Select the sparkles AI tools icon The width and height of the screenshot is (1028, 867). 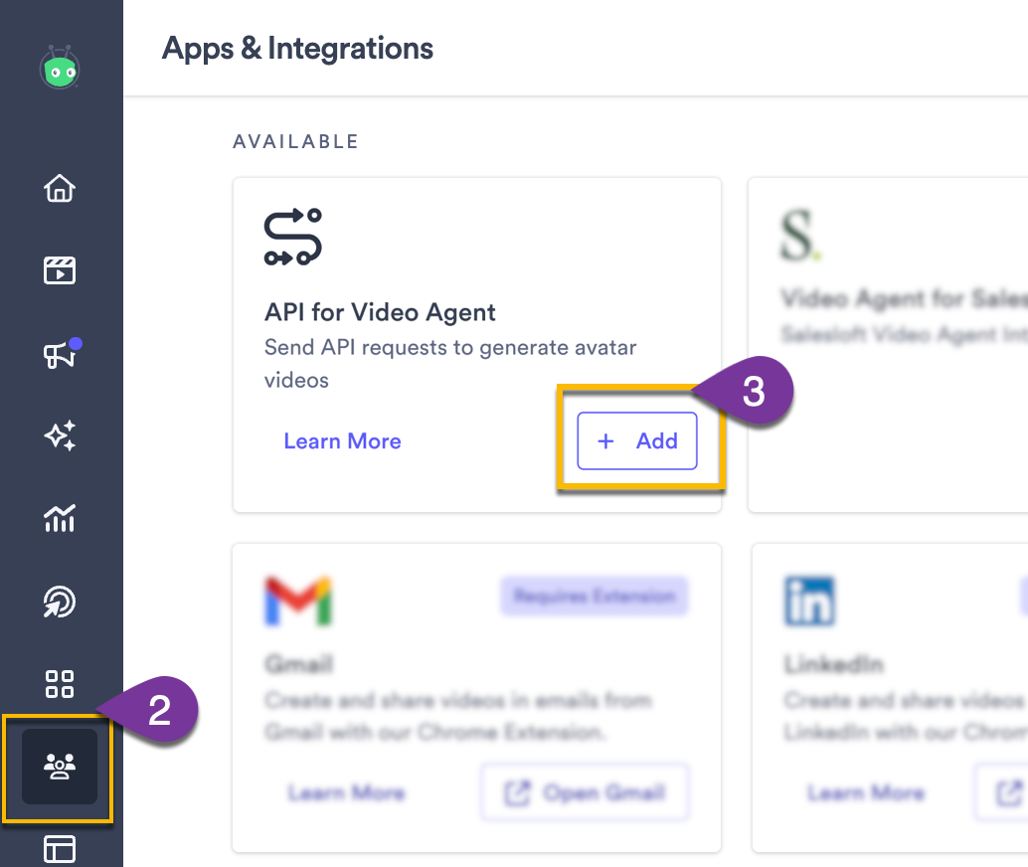click(x=60, y=435)
